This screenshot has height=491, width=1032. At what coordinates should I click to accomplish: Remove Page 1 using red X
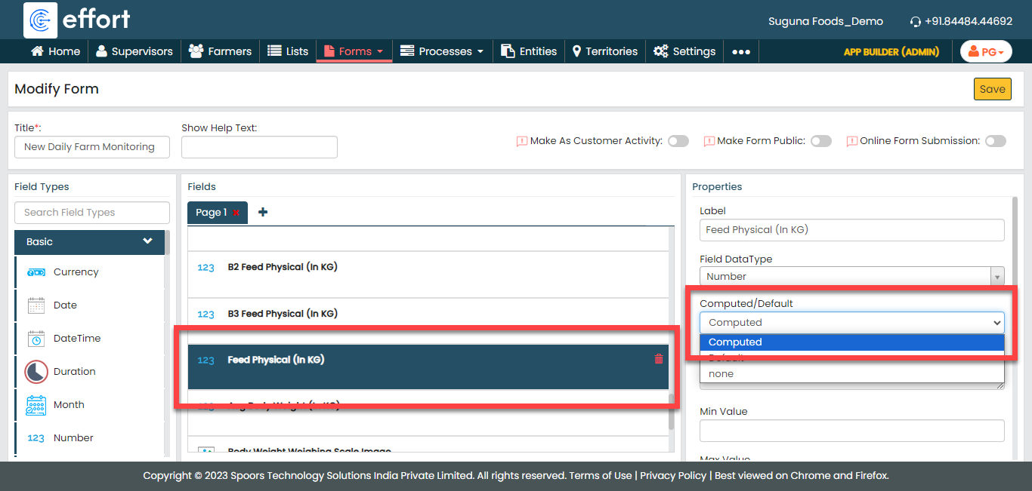236,213
